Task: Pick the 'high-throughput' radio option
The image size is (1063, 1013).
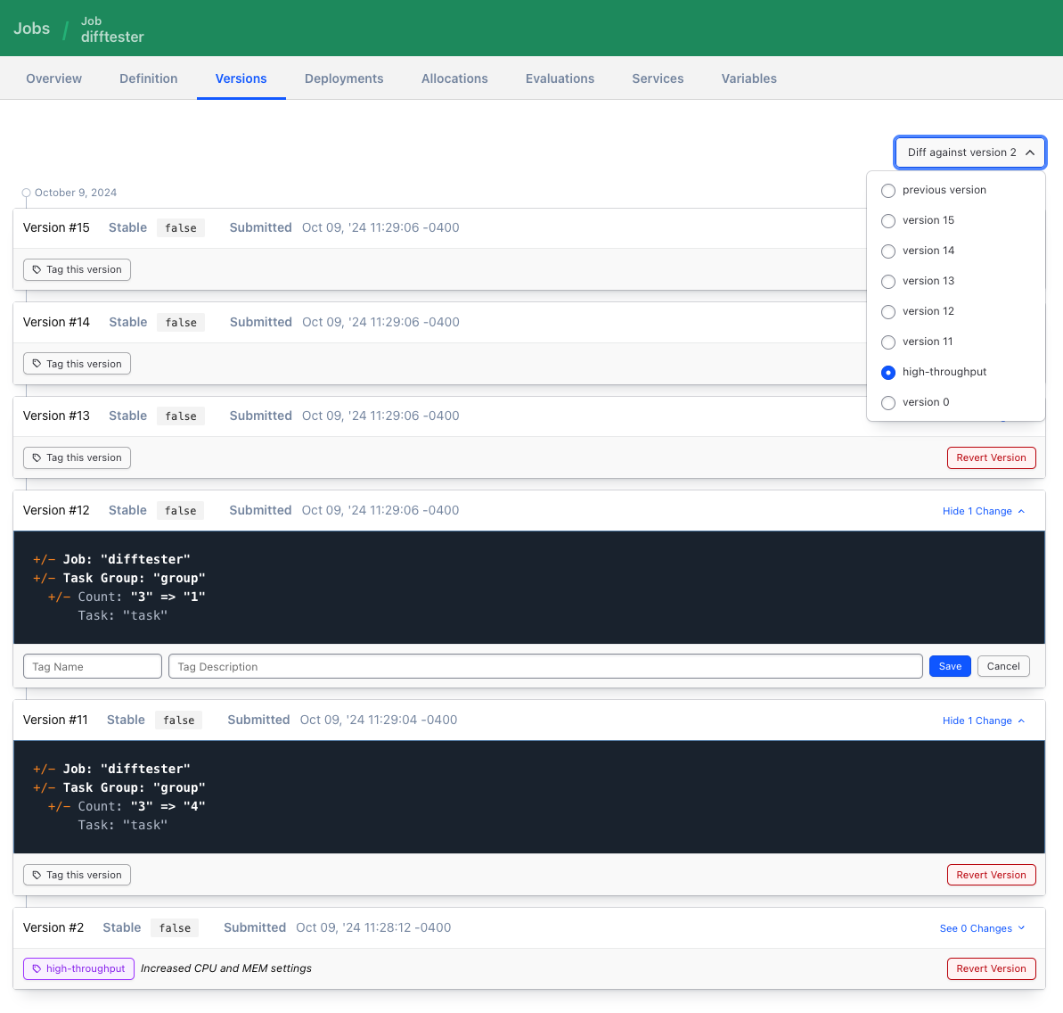Action: coord(888,372)
